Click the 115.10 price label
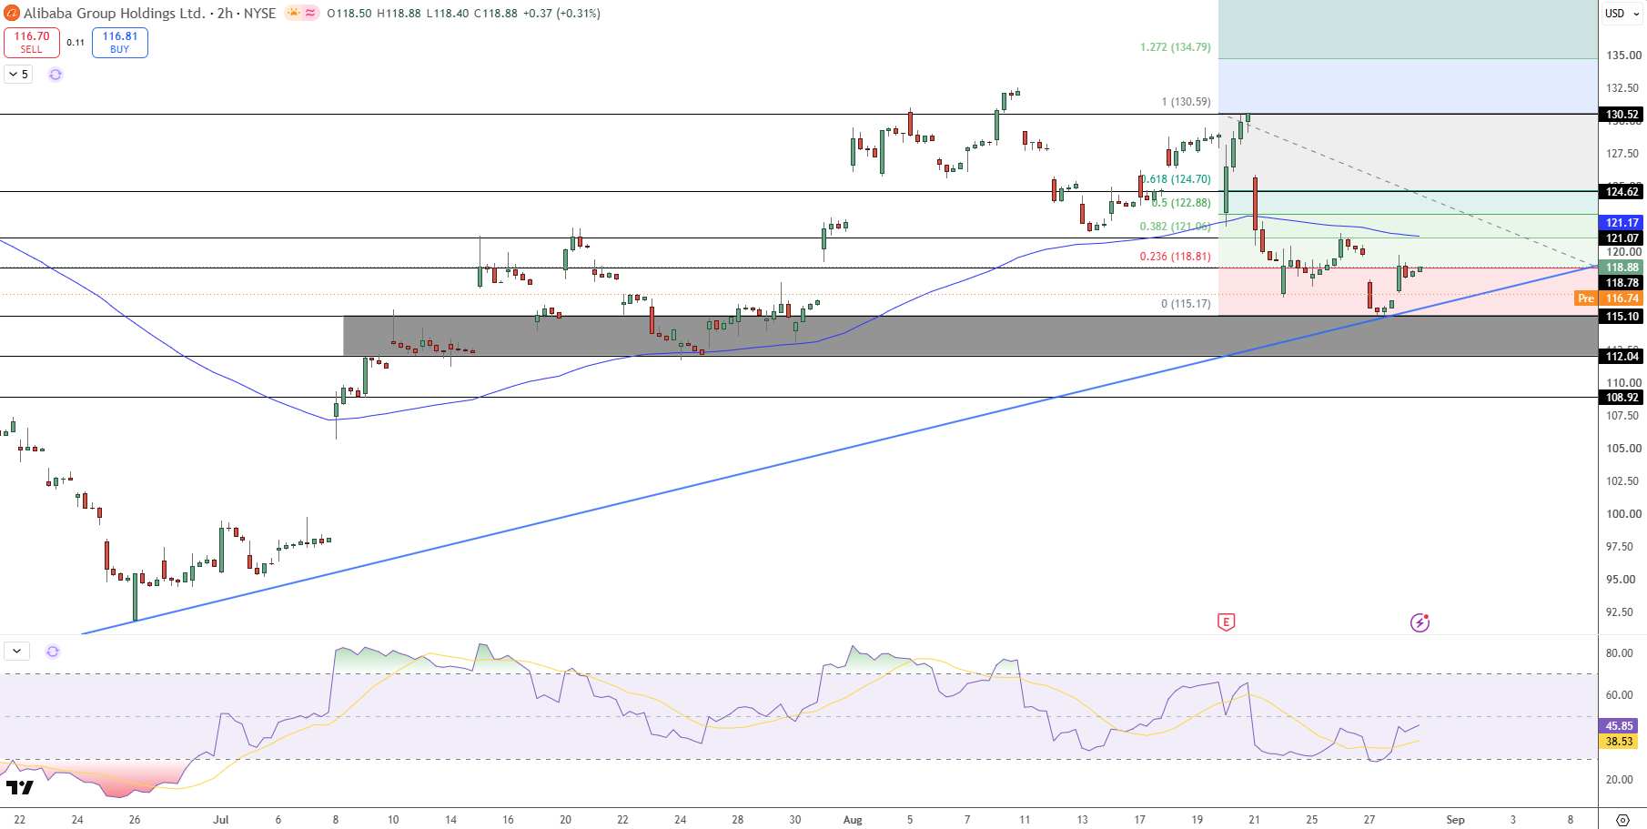Screen dimensions: 1647x829 pyautogui.click(x=1622, y=317)
